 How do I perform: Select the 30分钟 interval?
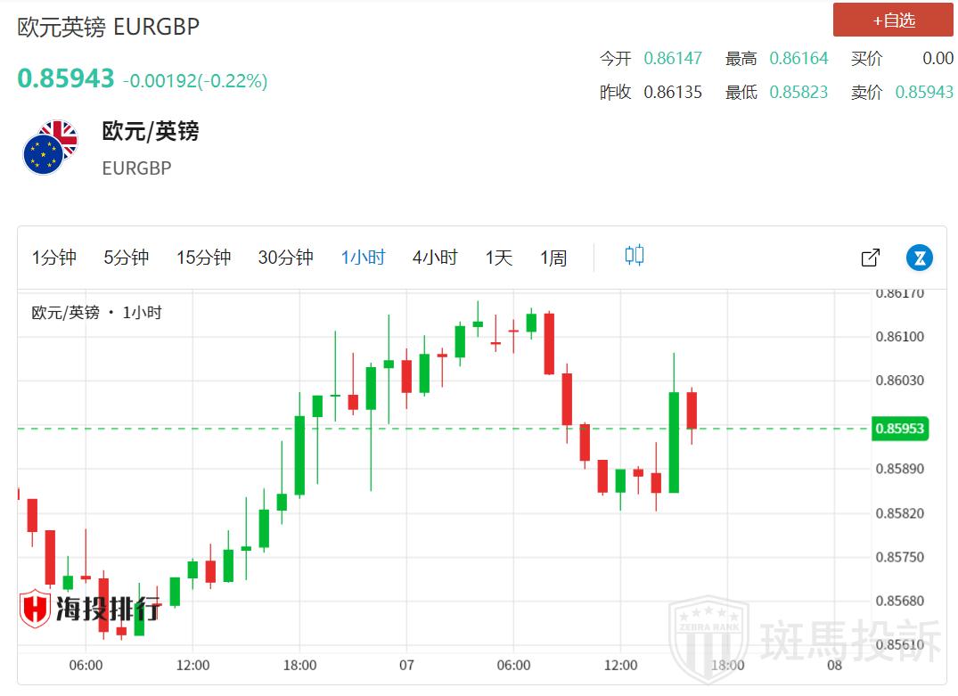[x=285, y=258]
